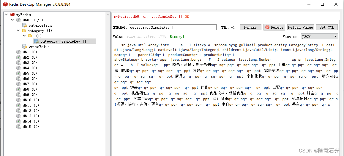
Task: Click the db5 database icon
Action: pyautogui.click(x=19, y=73)
